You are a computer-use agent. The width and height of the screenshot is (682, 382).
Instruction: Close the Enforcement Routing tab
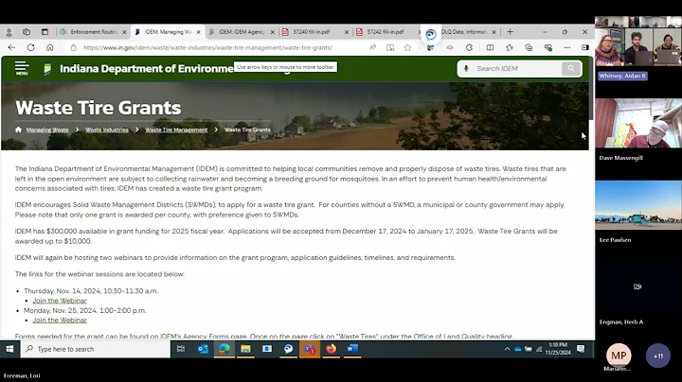click(x=124, y=32)
